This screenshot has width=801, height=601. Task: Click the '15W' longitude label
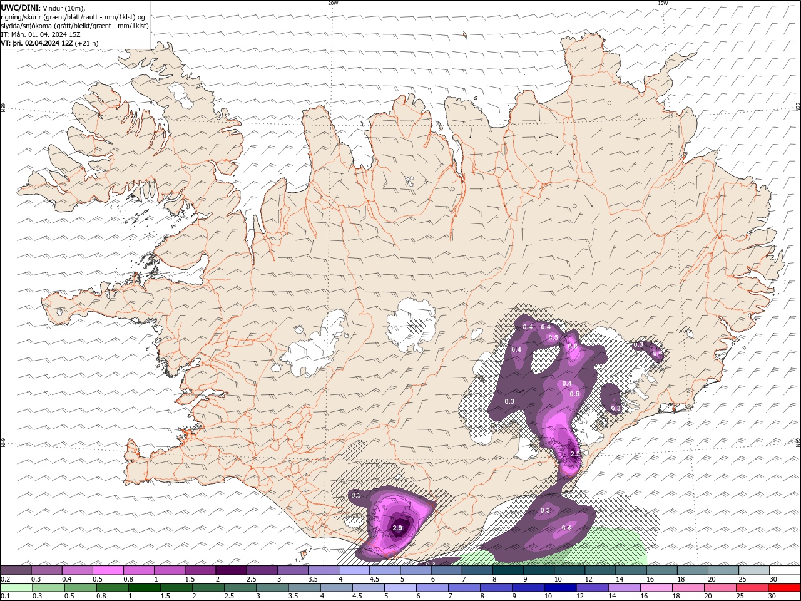663,3
